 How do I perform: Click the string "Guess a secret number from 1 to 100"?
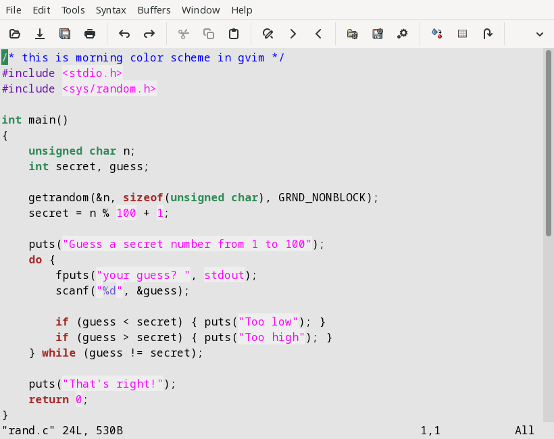pyautogui.click(x=187, y=244)
